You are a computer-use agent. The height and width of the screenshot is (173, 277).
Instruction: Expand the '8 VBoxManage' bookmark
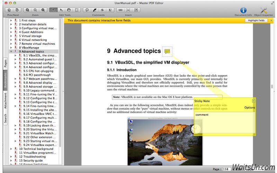(x=11, y=48)
